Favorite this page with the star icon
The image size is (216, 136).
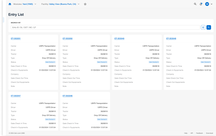pos(85,4)
